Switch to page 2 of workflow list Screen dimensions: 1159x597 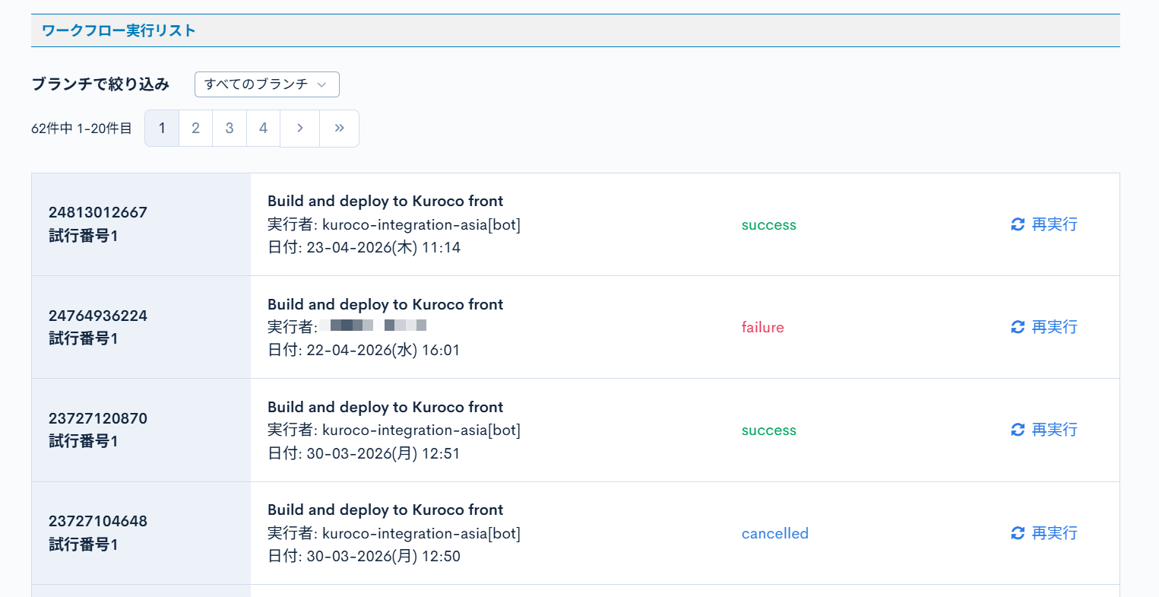195,129
